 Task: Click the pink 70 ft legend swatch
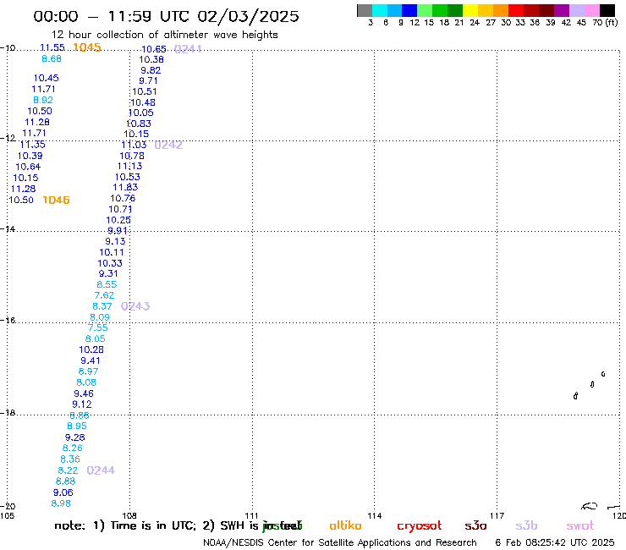click(x=591, y=10)
